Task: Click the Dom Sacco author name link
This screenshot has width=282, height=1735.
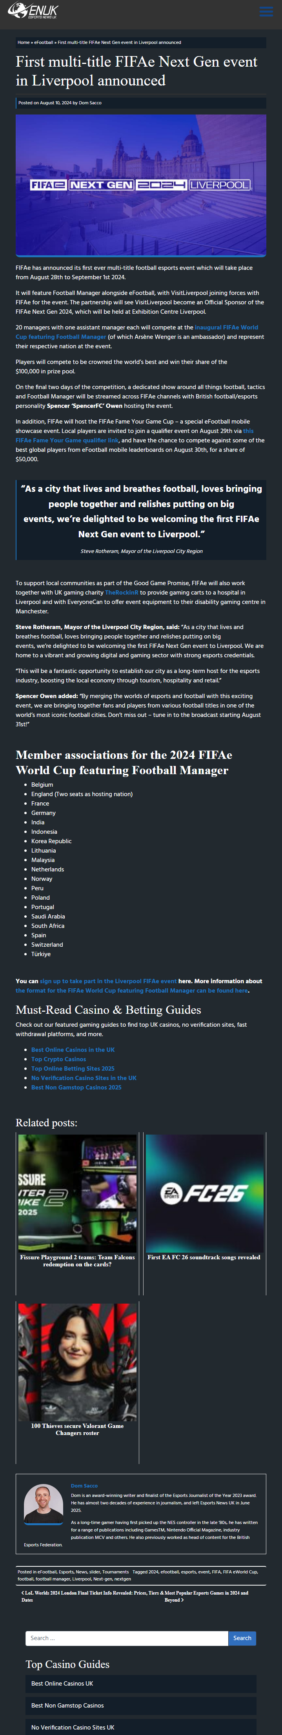Action: [x=84, y=1486]
